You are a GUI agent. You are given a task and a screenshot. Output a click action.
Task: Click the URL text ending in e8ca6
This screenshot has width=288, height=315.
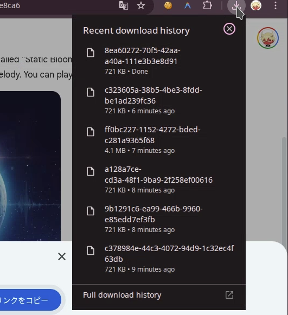point(10,5)
